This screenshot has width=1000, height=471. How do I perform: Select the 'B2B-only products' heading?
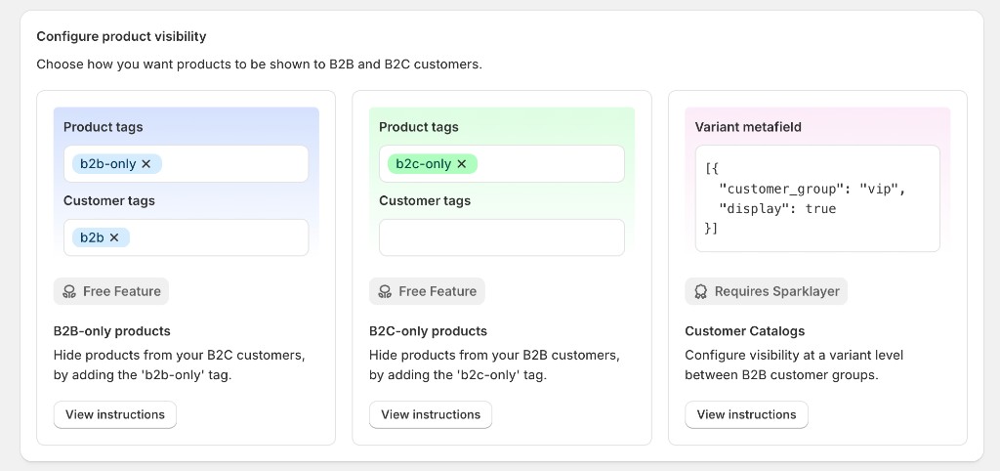click(x=111, y=331)
